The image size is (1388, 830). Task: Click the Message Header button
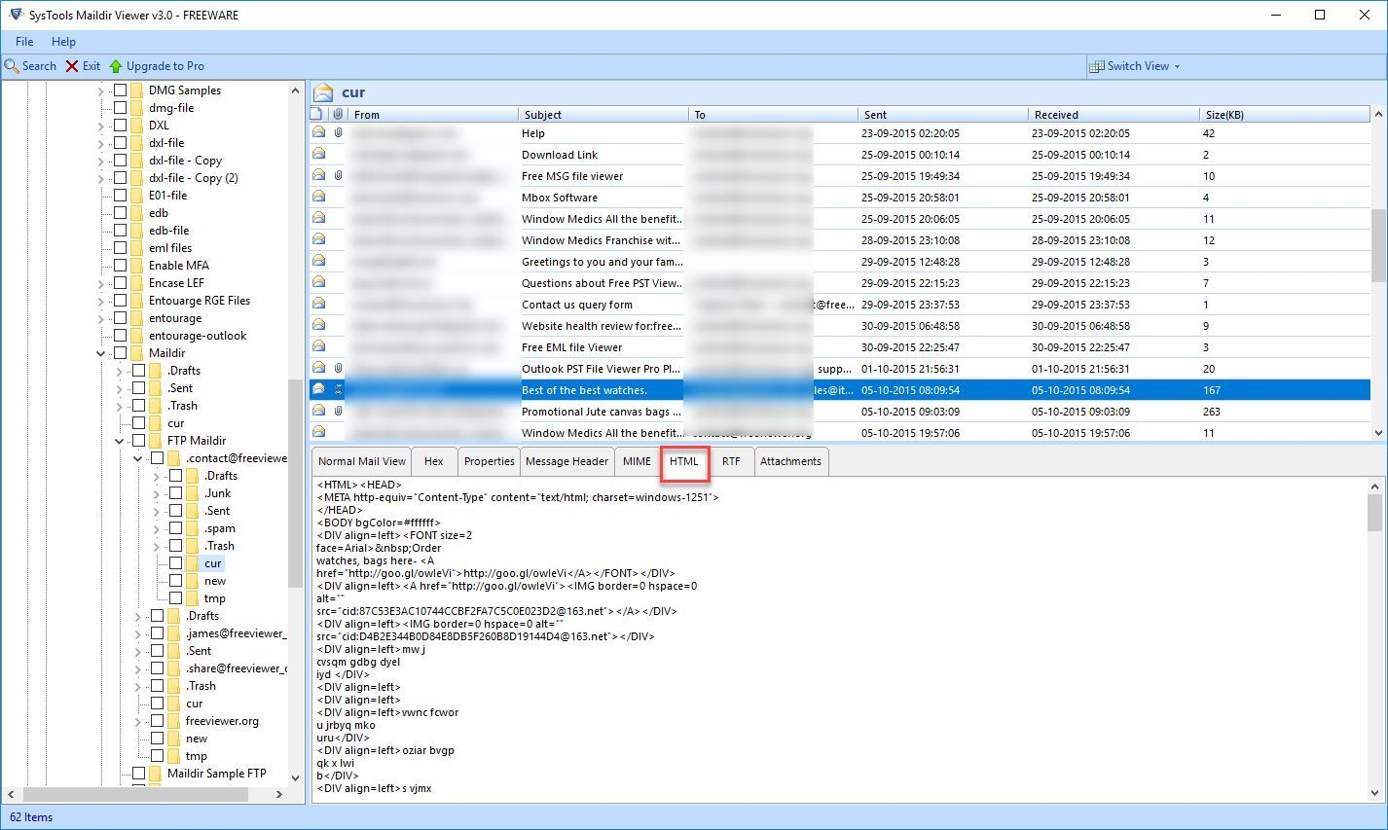click(x=566, y=460)
